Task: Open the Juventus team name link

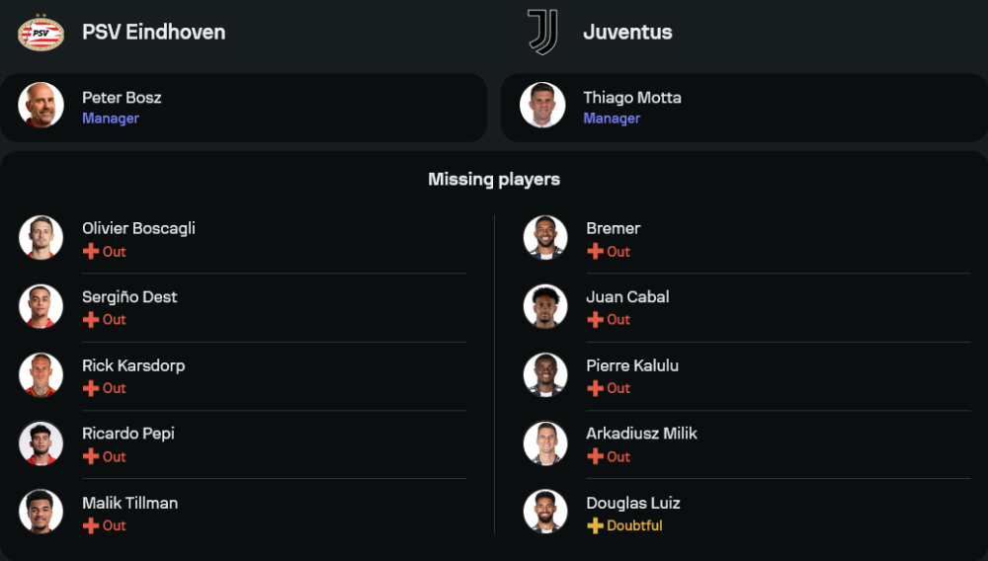Action: click(627, 33)
